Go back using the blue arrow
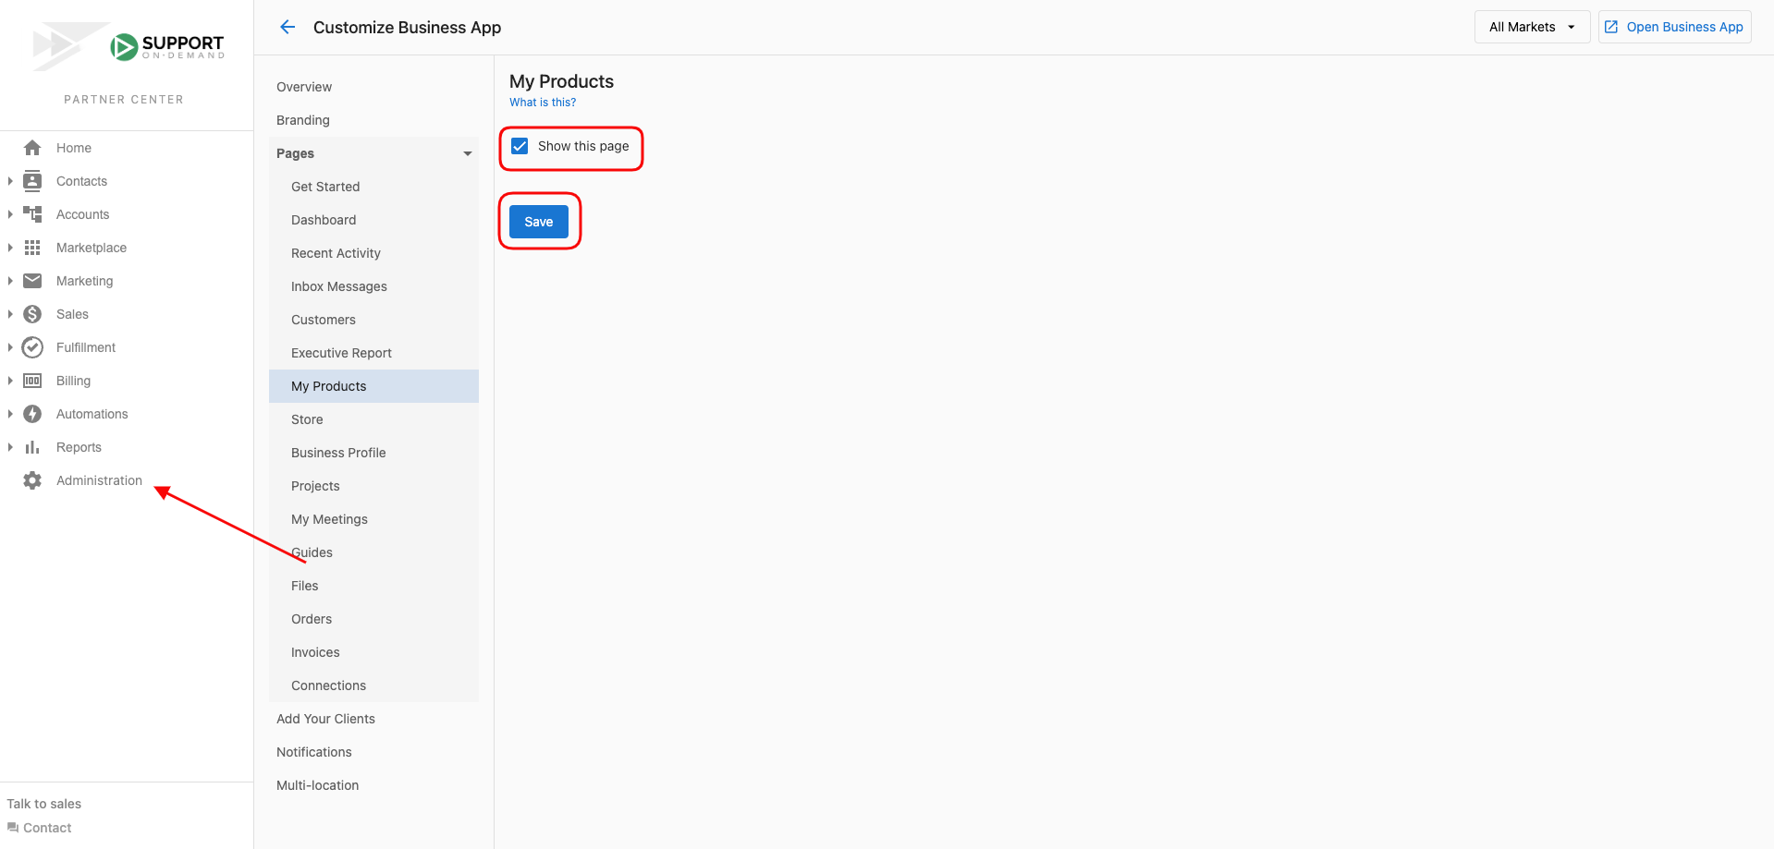Image resolution: width=1774 pixels, height=849 pixels. (x=288, y=27)
